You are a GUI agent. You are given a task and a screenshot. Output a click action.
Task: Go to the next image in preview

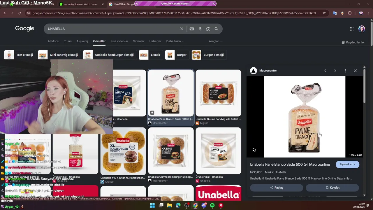335,71
